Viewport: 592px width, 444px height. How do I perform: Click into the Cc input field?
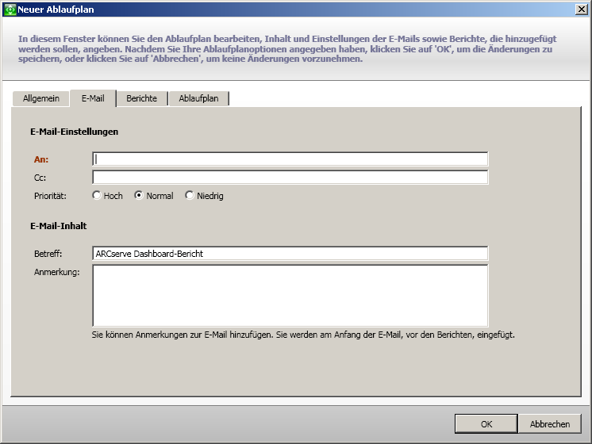tap(290, 178)
